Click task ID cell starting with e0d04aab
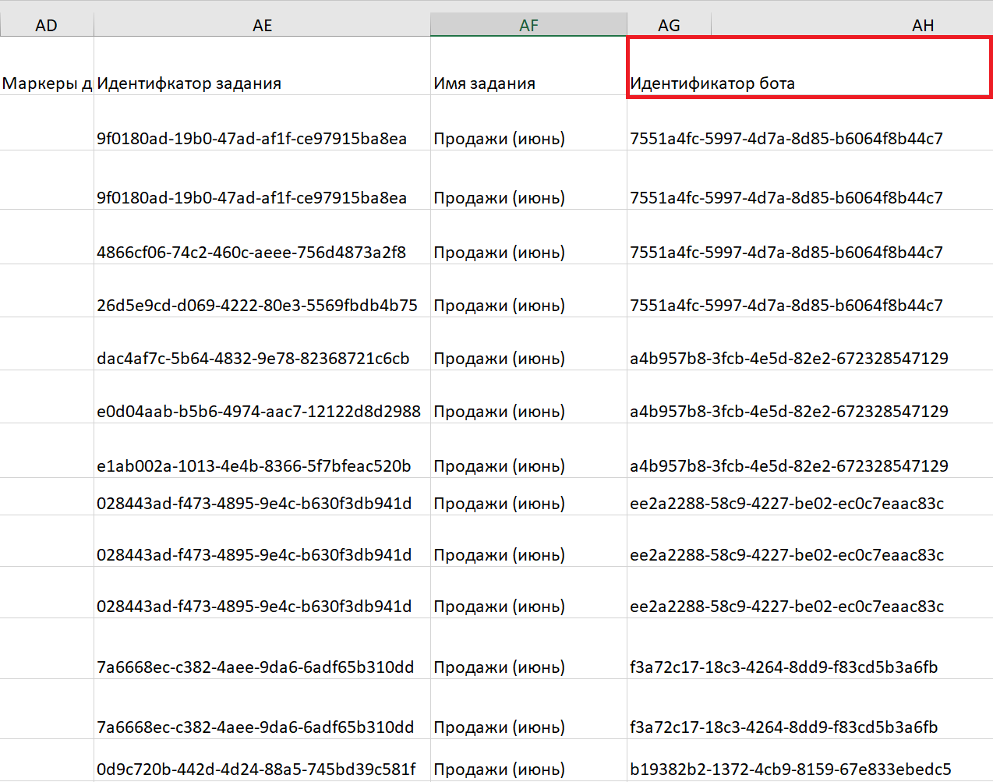Screen dimensions: 993x782 (262, 411)
